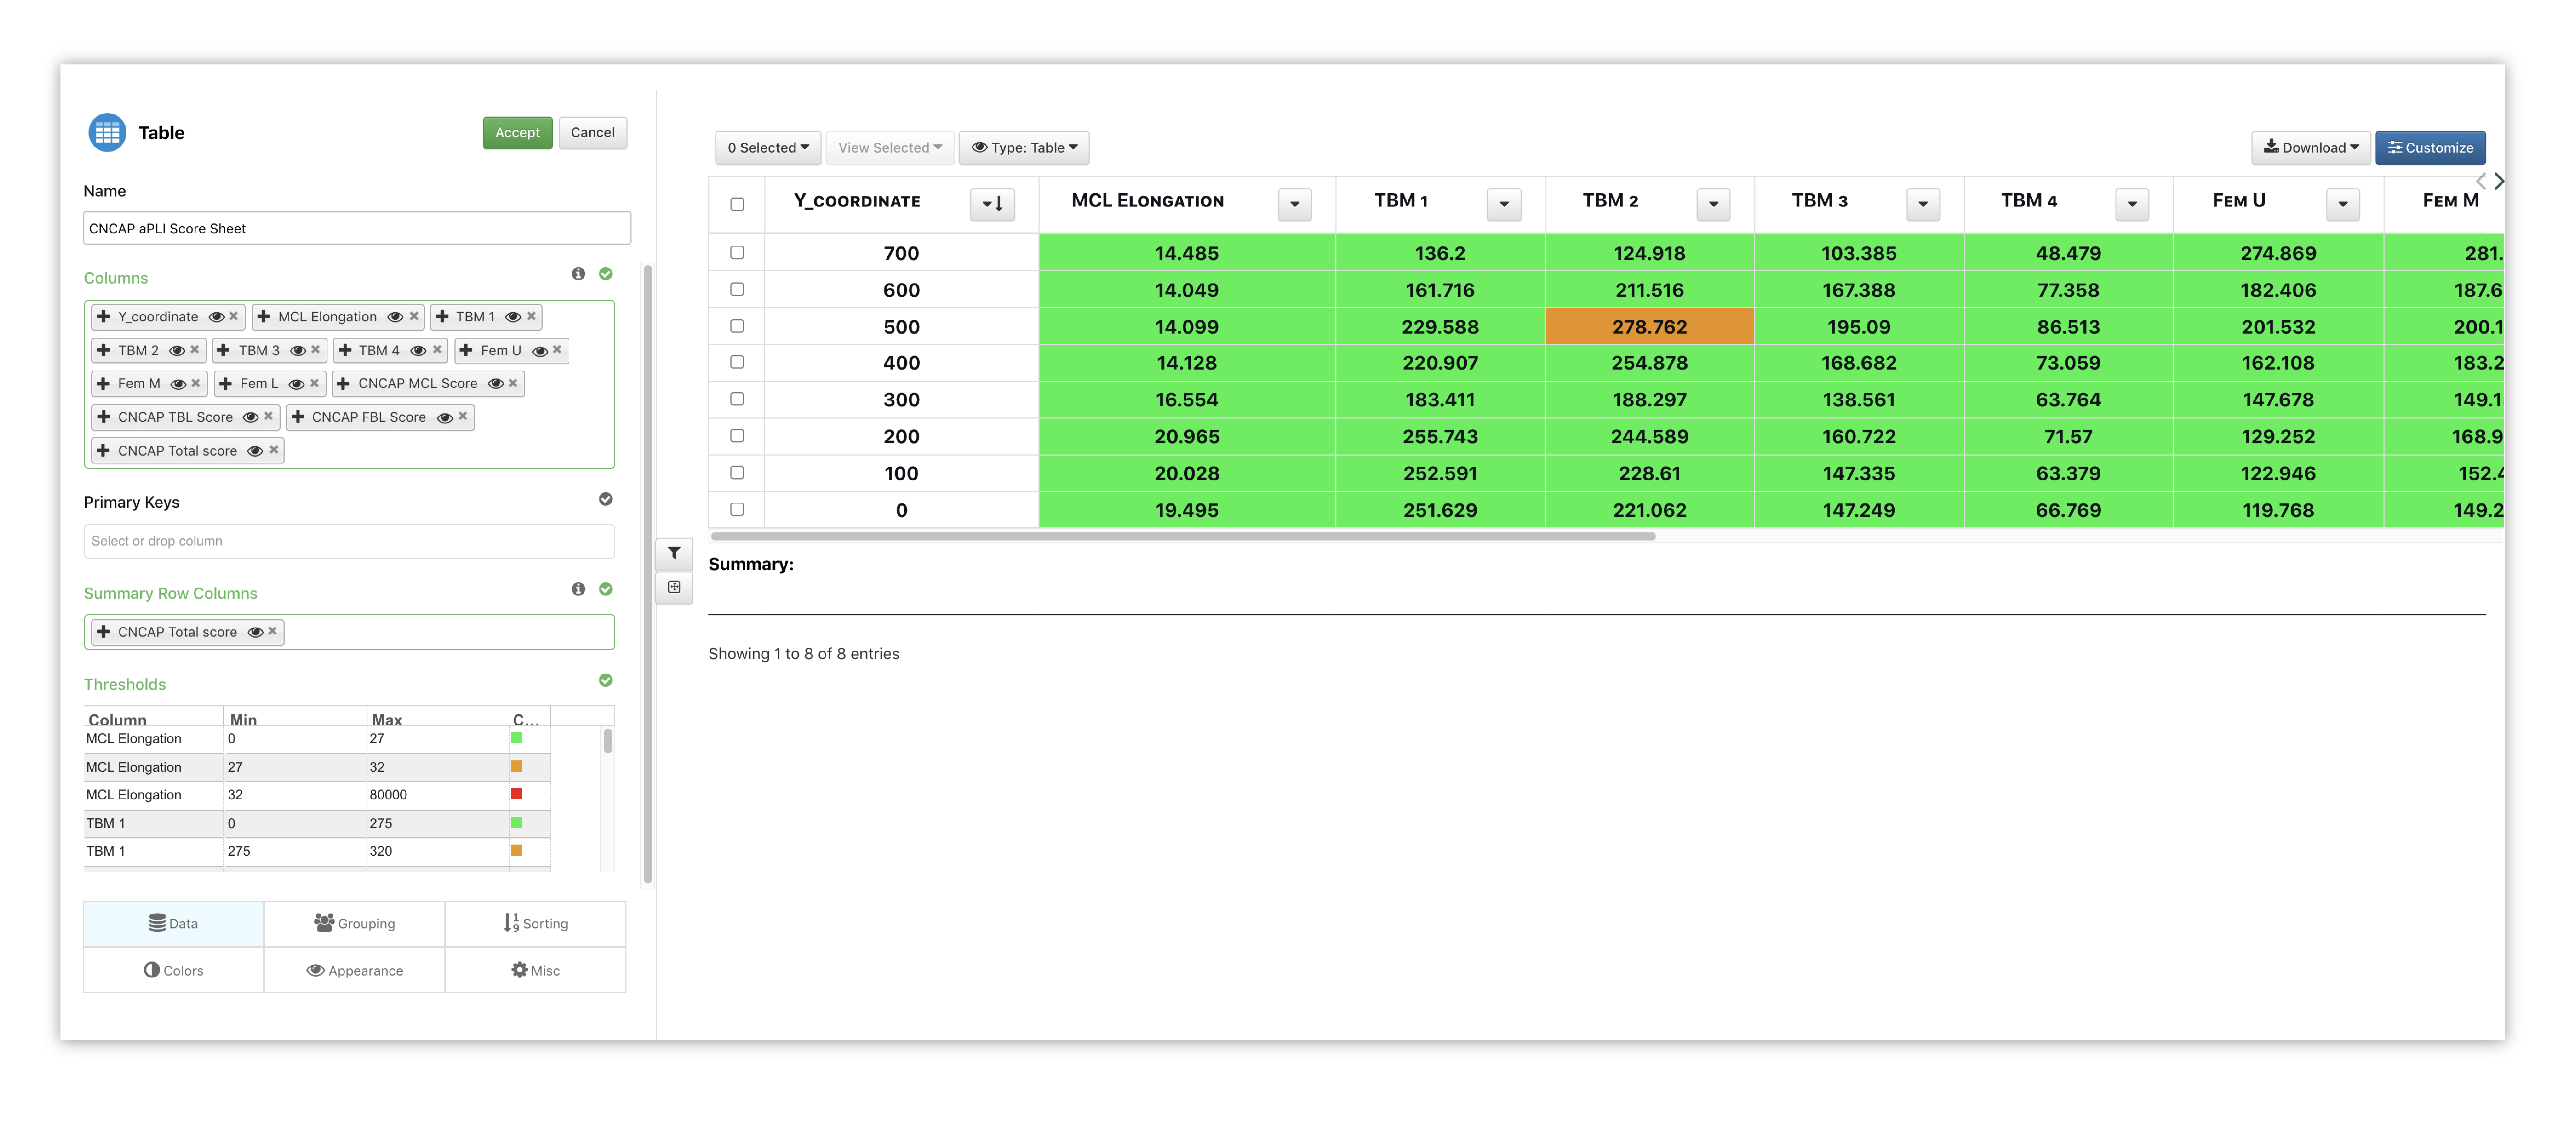Viewport: 2576px width, 1122px height.
Task: Remove CNCAP FBL Score column chip
Action: 463,417
